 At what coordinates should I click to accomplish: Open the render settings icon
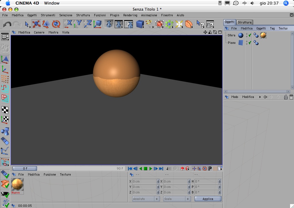128,24
